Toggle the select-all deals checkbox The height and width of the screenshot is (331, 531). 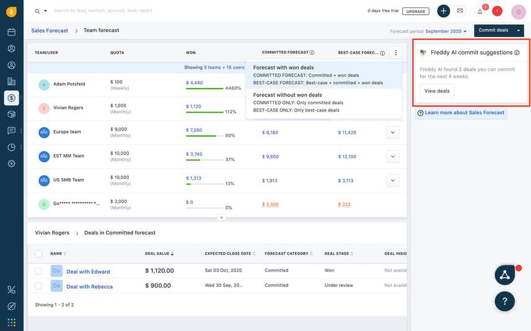pos(38,254)
